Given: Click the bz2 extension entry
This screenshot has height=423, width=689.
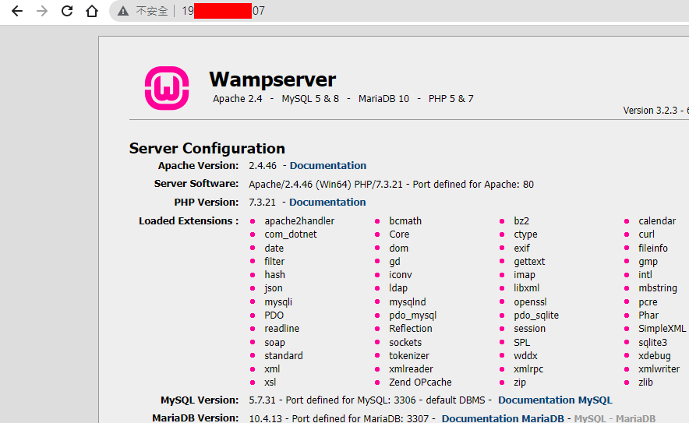Looking at the screenshot, I should point(521,221).
